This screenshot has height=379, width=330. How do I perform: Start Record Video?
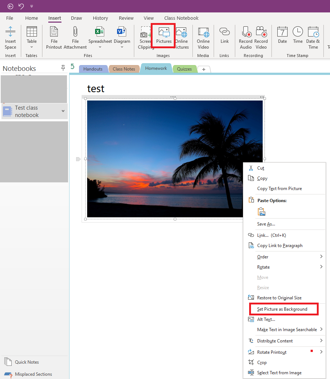[261, 38]
